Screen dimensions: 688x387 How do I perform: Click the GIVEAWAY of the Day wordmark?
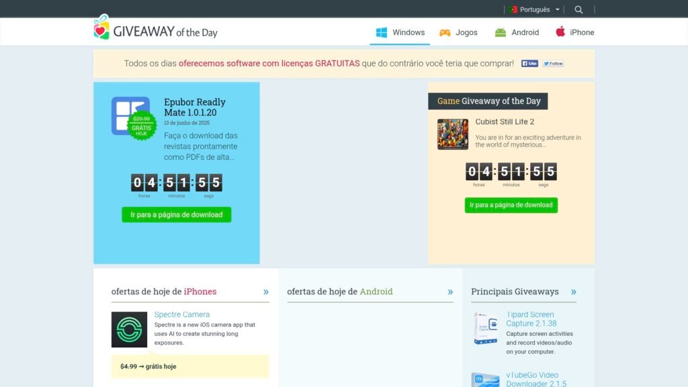click(165, 32)
